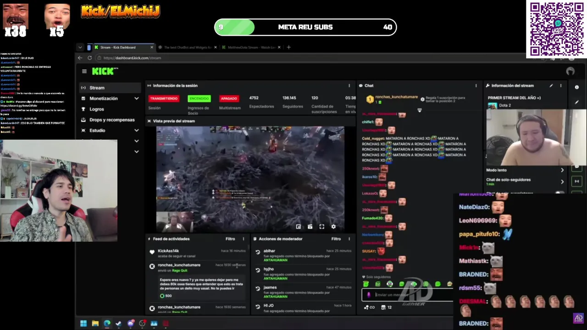The image size is (587, 330).
Task: Click the purple icon in chat input
Action: [x=369, y=295]
